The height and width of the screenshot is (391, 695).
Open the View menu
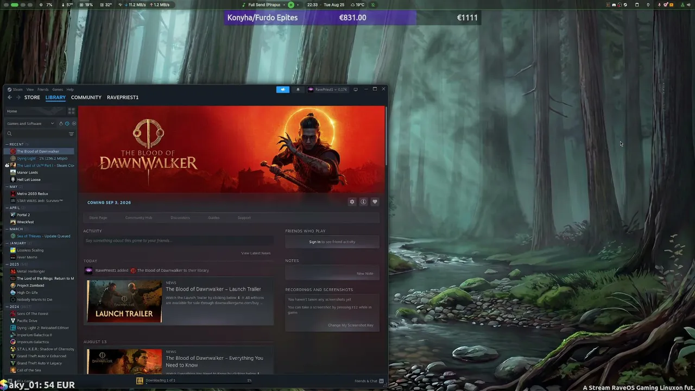coord(30,90)
